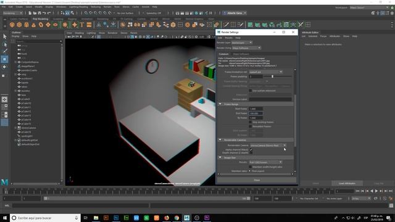Click the Start frame input field

coord(256,109)
